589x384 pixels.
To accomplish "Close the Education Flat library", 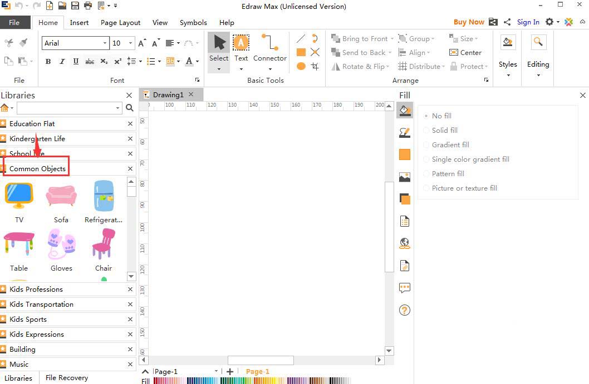I will 130,124.
